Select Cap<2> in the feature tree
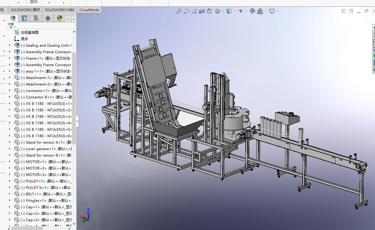 tap(46, 214)
